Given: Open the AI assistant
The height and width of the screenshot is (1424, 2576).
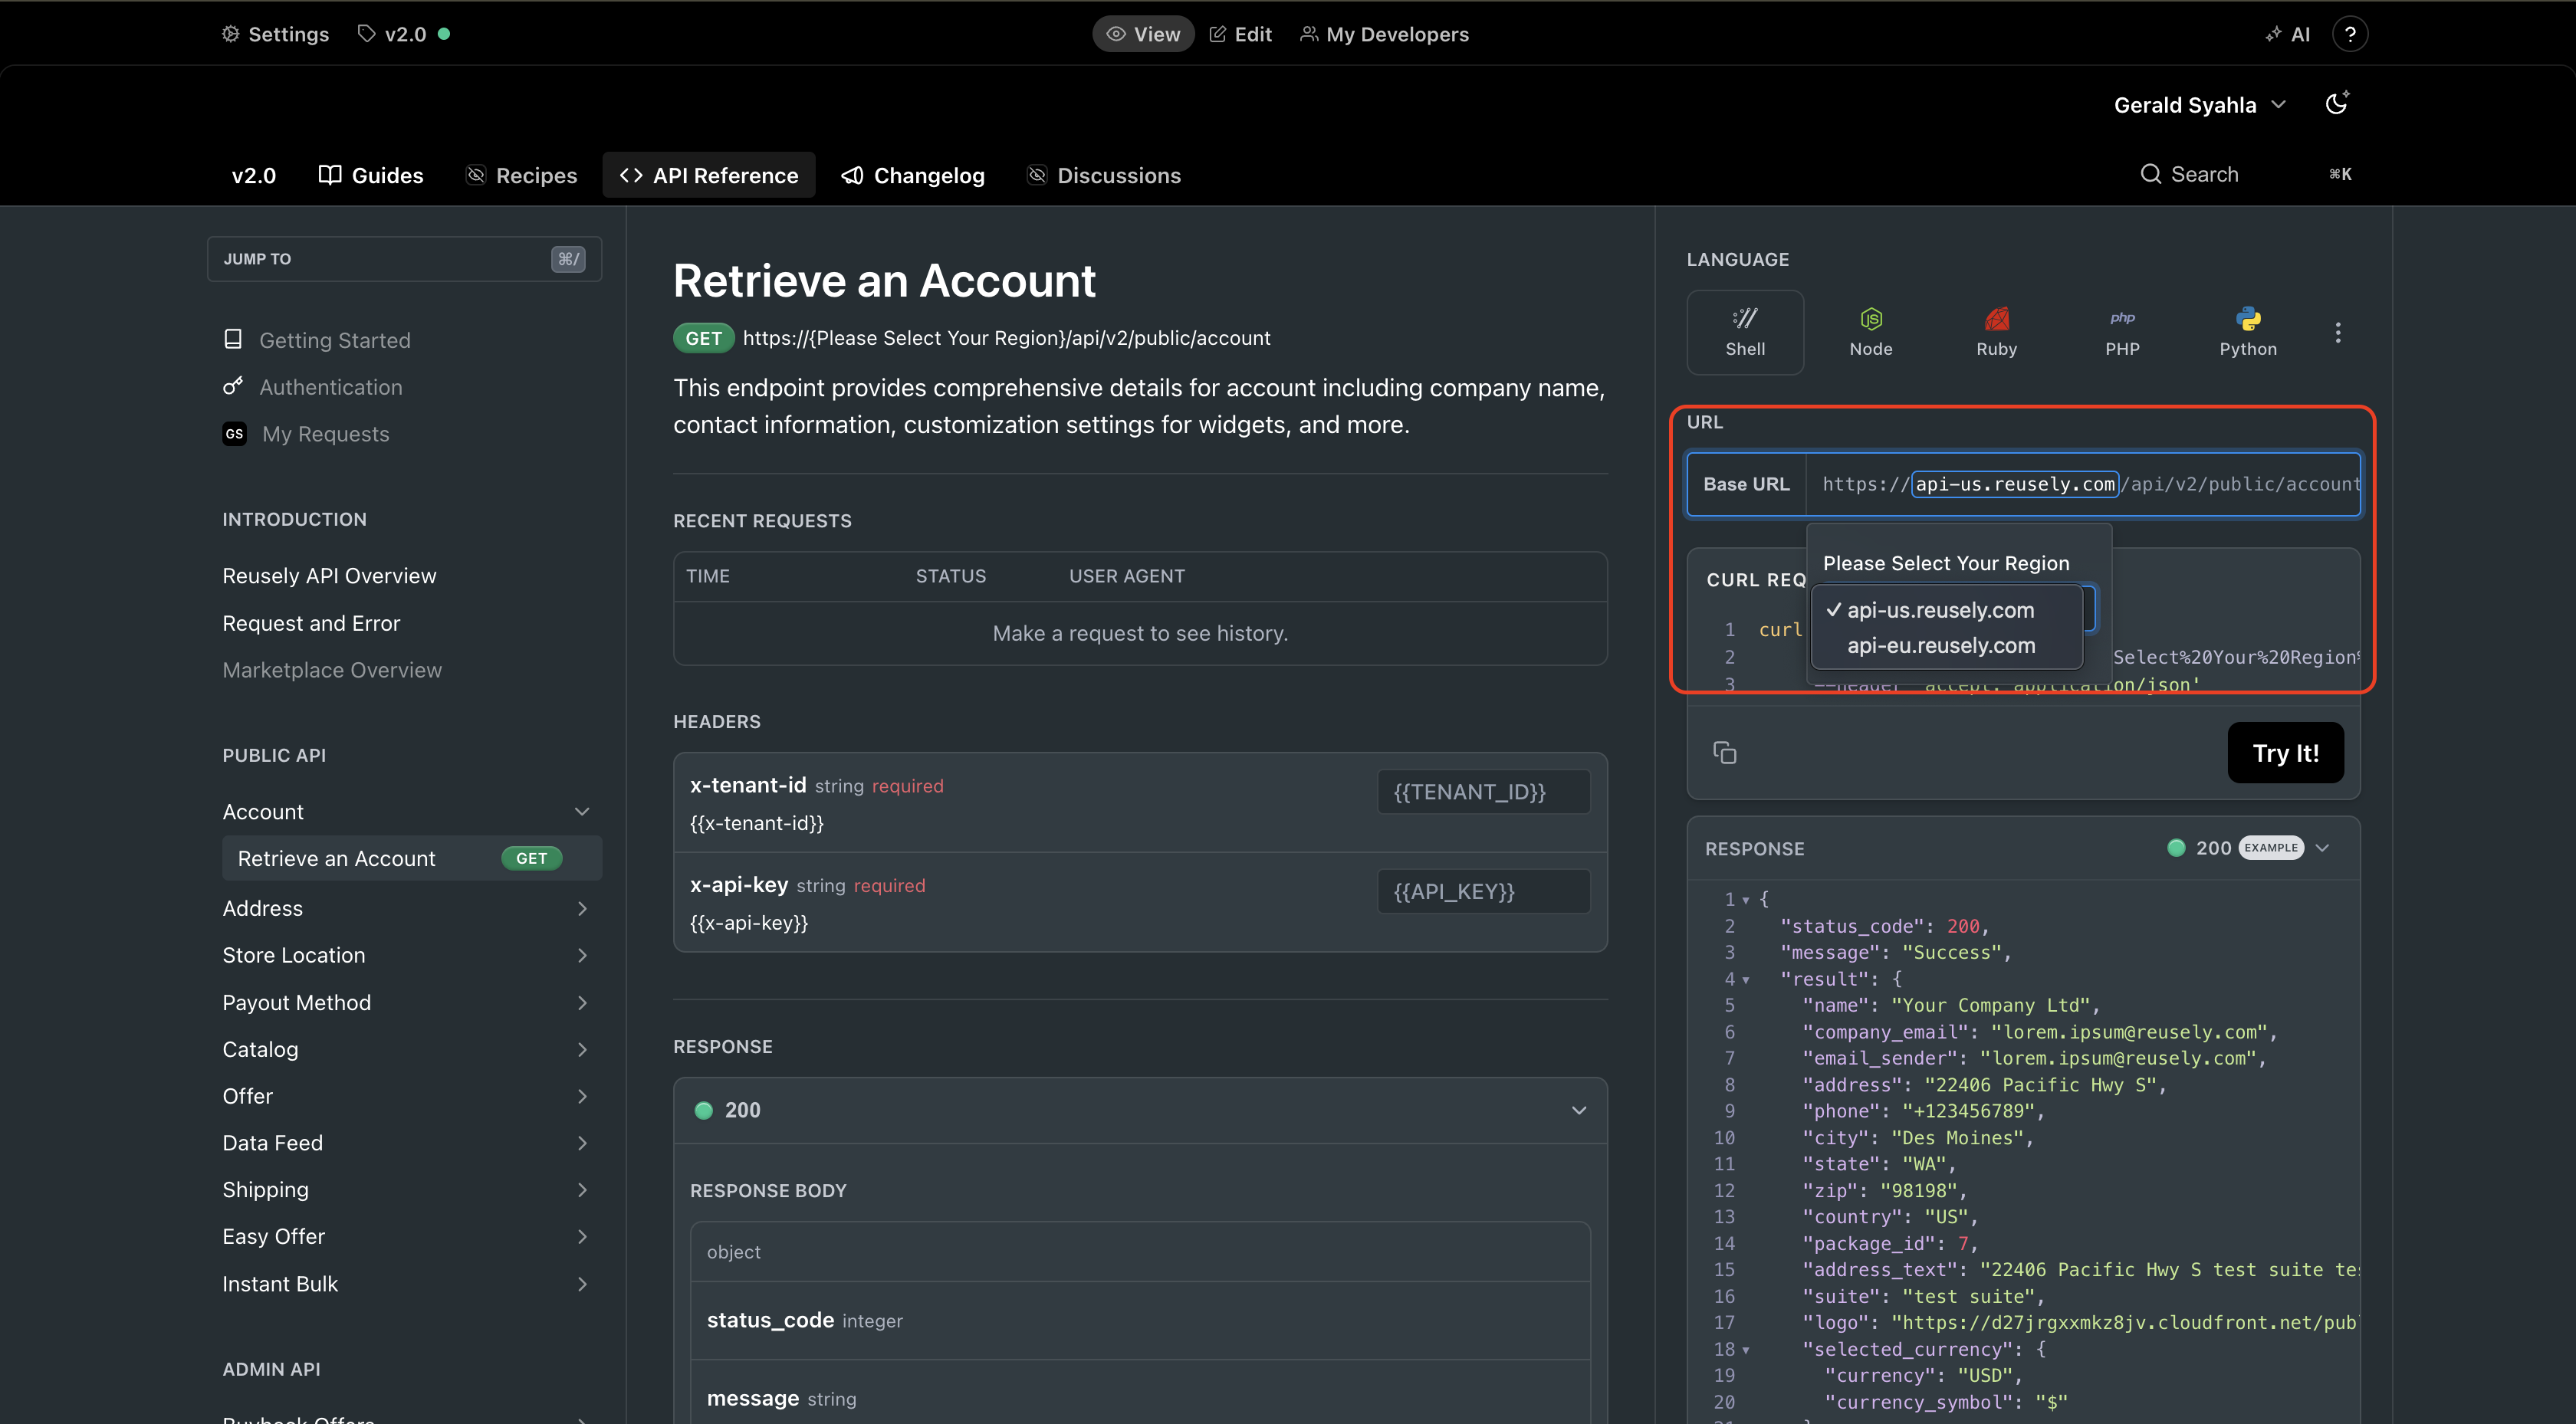Looking at the screenshot, I should pos(2288,34).
